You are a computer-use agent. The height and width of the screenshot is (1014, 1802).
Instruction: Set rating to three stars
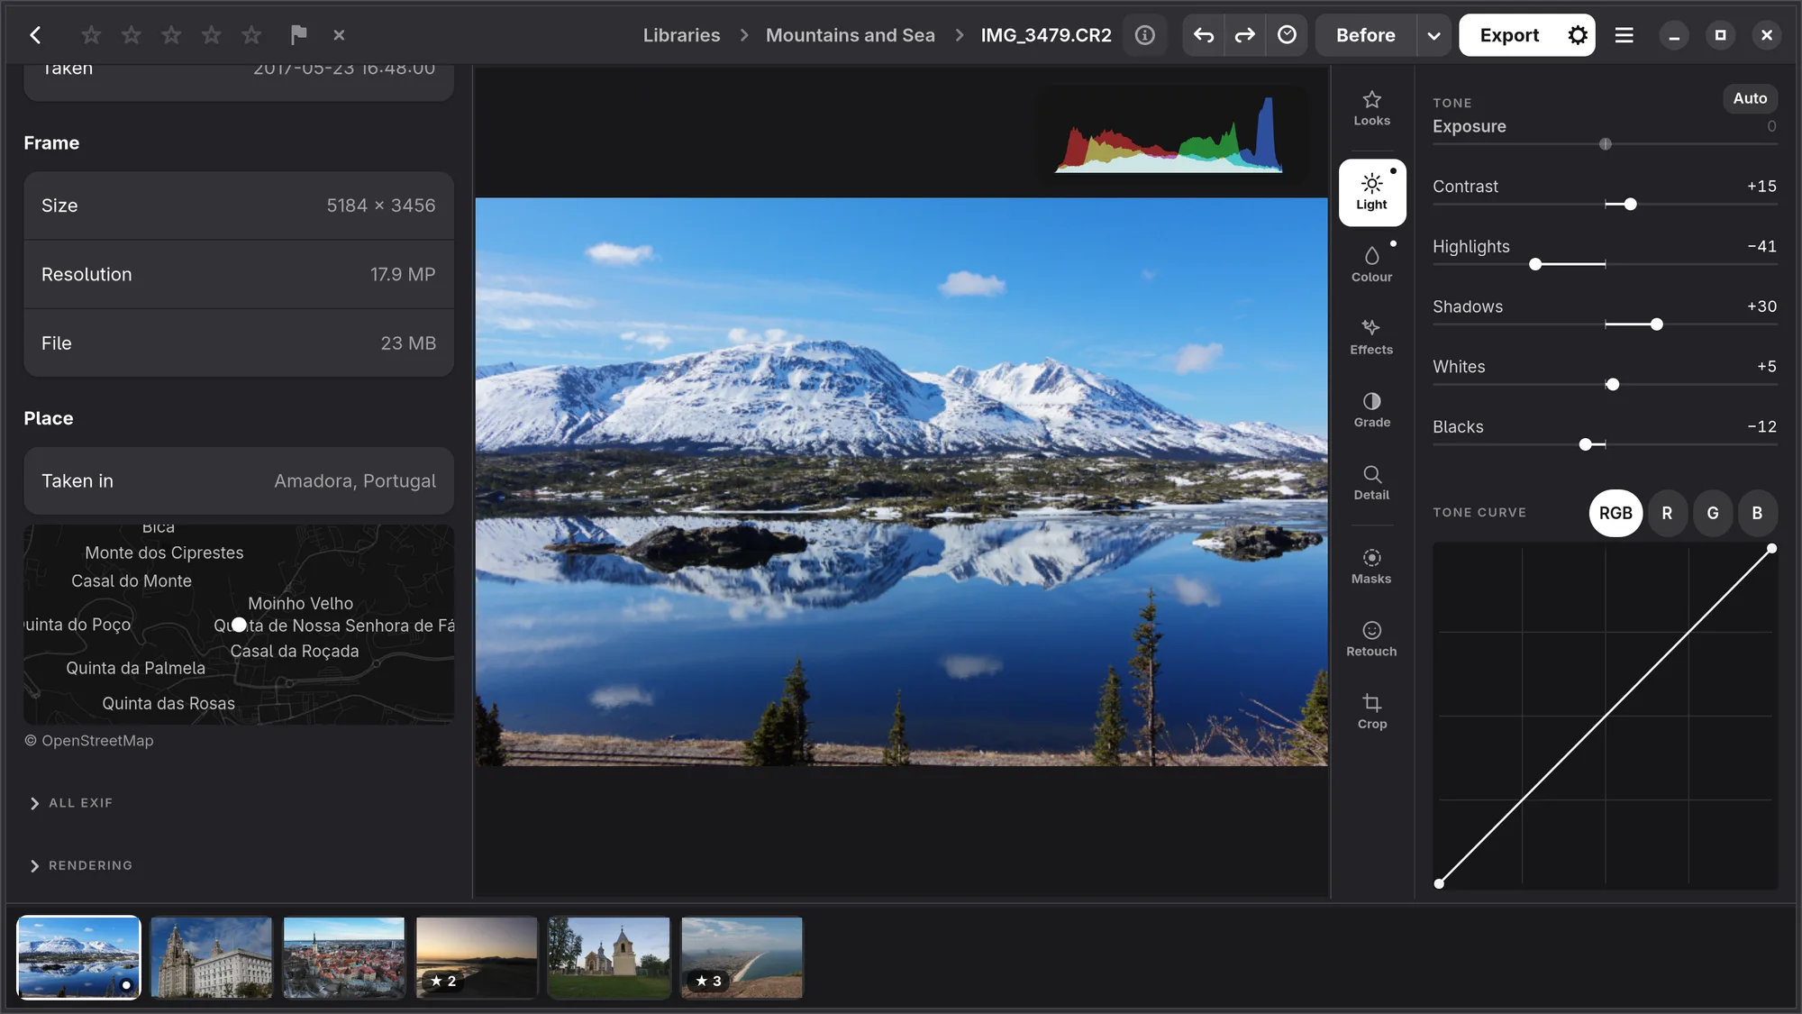click(x=171, y=35)
